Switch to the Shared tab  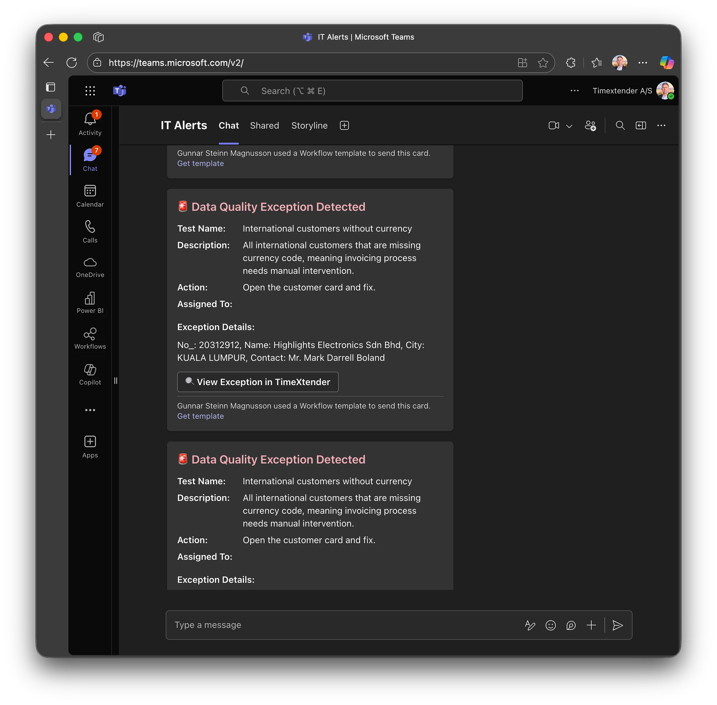tap(264, 125)
